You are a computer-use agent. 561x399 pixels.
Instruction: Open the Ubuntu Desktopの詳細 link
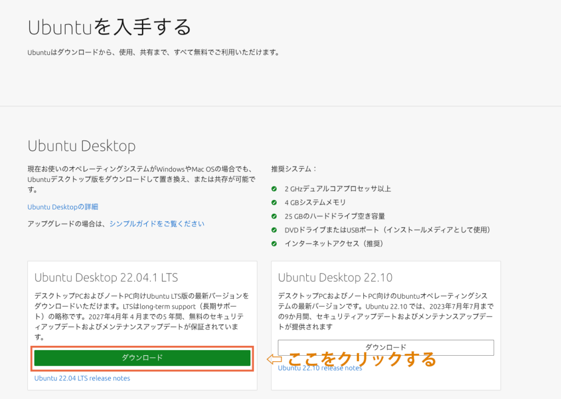(x=62, y=207)
